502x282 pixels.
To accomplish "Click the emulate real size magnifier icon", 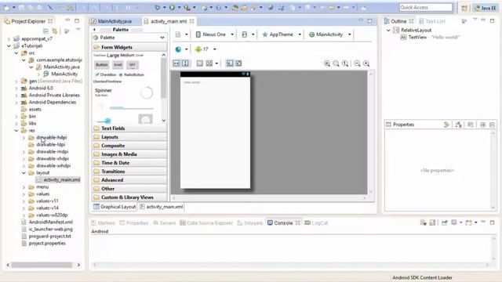I will click(x=327, y=63).
